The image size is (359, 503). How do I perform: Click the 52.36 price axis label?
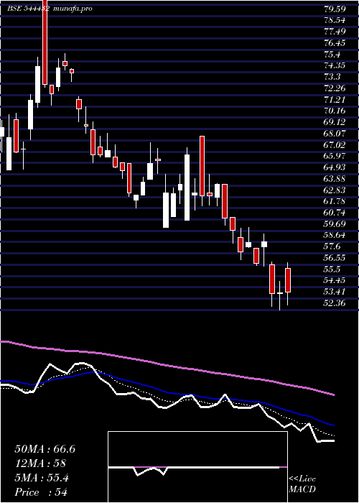coord(335,303)
